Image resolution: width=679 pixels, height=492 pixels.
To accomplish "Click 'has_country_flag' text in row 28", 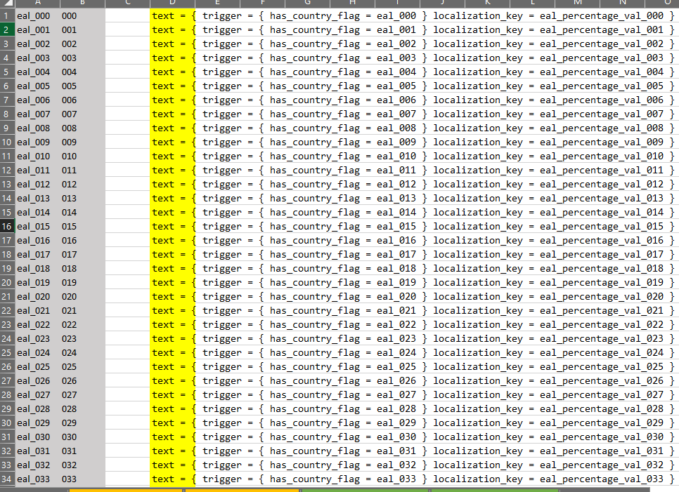I will [x=315, y=394].
